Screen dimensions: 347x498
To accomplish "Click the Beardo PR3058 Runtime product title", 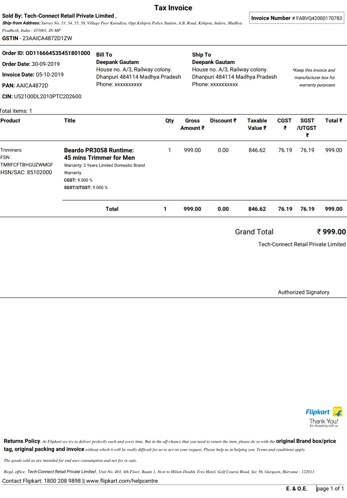I will coord(99,154).
